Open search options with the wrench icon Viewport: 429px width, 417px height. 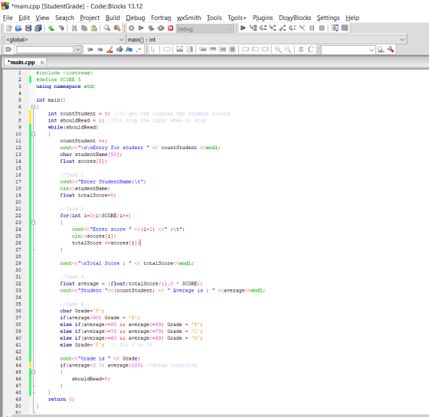[x=391, y=50]
